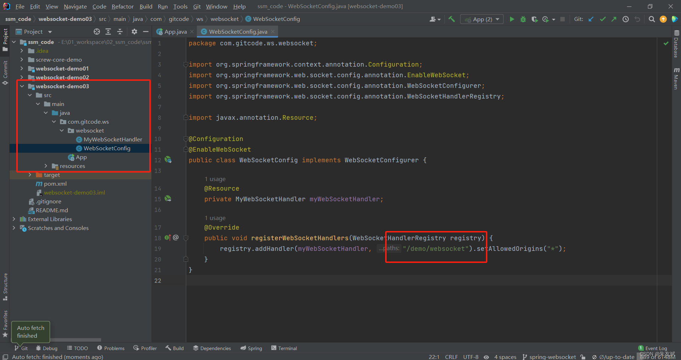681x360 pixels.
Task: Click the UTF-8 encoding in status bar
Action: click(x=471, y=357)
